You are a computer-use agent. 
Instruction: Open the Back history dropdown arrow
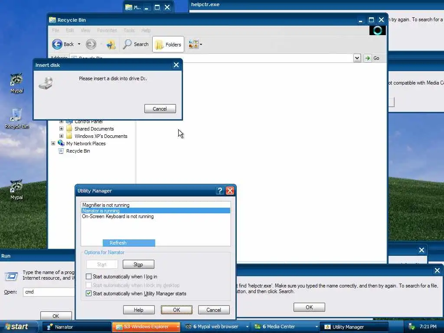pos(79,44)
